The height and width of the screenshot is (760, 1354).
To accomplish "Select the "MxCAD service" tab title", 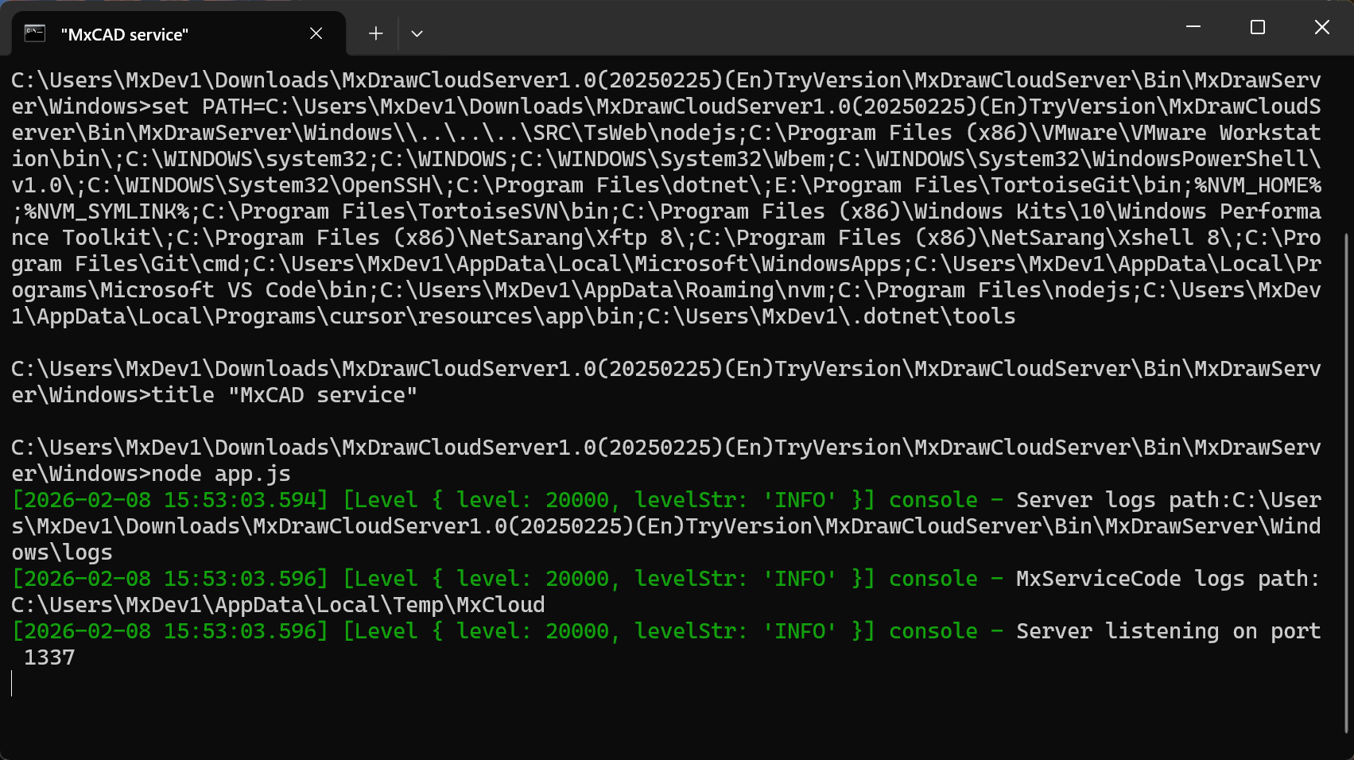I will point(125,35).
